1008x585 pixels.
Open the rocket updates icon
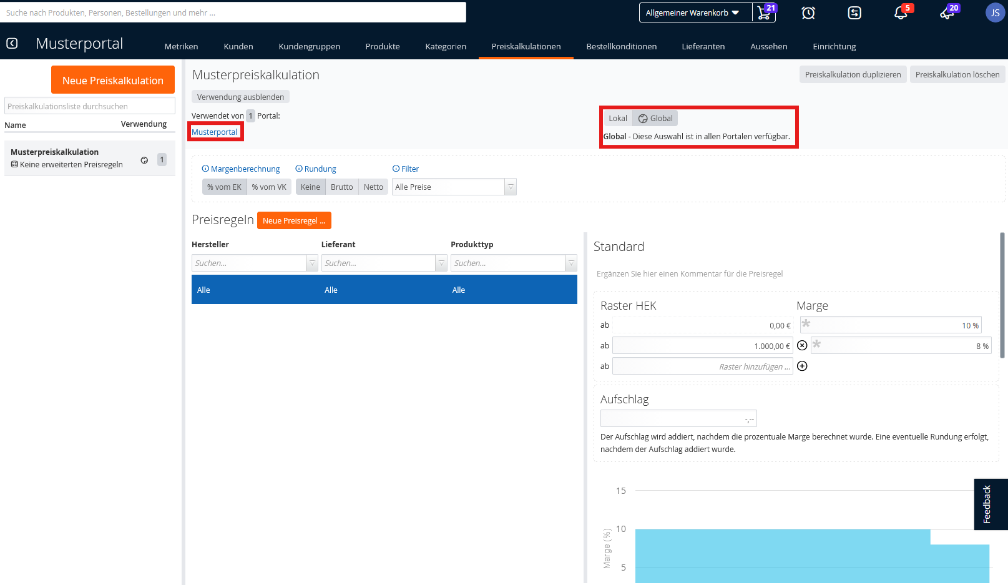[947, 12]
